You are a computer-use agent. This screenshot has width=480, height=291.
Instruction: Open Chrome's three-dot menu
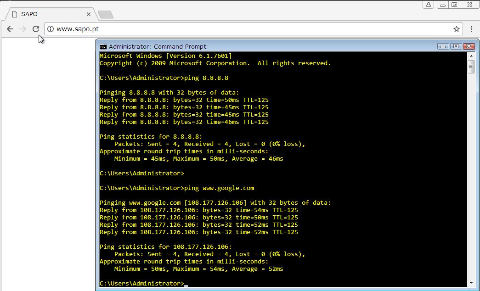471,29
